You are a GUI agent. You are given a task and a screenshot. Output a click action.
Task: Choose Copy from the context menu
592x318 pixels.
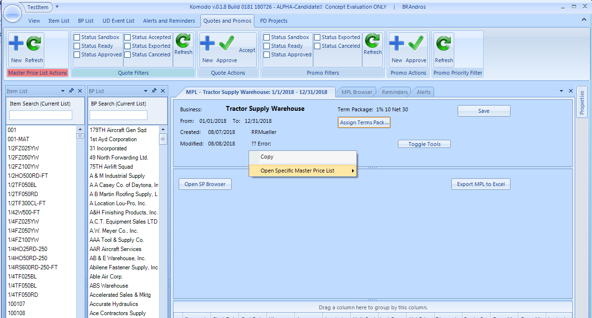pos(303,157)
